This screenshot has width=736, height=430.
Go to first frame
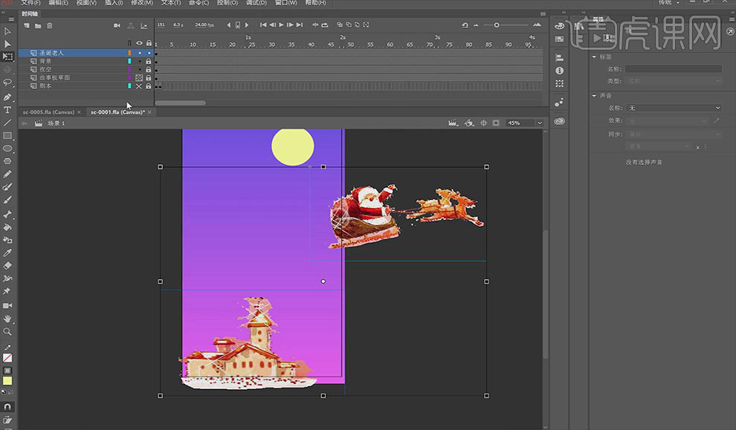(263, 25)
